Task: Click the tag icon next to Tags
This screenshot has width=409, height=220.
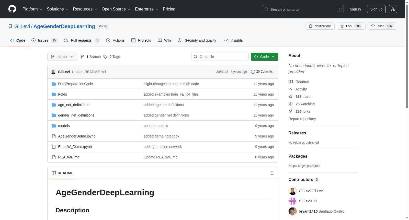Action: [x=105, y=57]
